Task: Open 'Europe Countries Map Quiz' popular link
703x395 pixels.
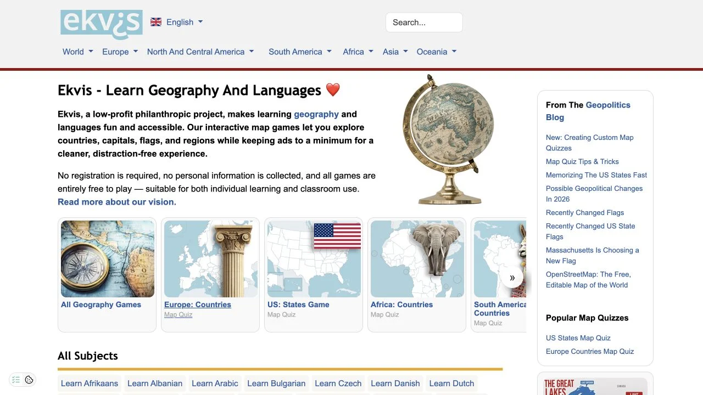Action: pos(590,351)
